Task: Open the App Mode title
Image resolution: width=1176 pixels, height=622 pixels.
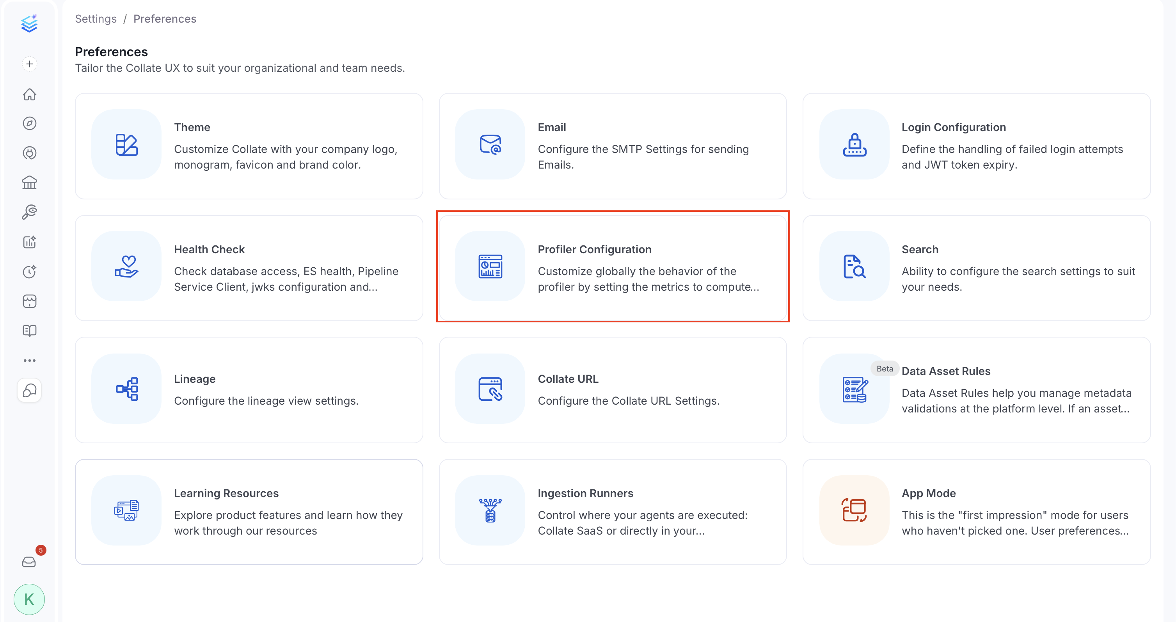Action: [929, 493]
